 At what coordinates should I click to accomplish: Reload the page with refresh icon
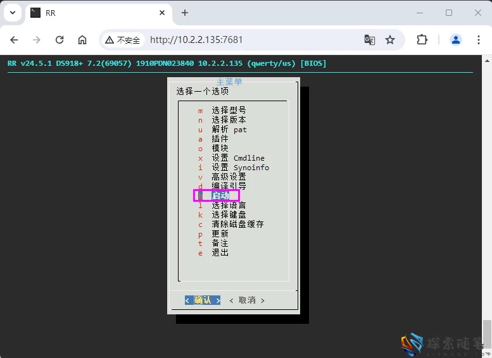60,40
